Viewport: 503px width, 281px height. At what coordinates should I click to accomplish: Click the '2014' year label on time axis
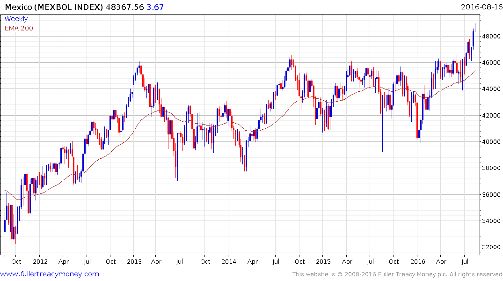tap(229, 261)
